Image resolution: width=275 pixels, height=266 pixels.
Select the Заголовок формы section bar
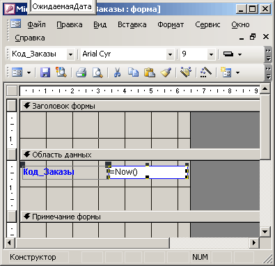pos(140,106)
